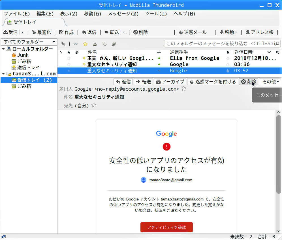Toggle the tags quick filter icon
The width and height of the screenshot is (282, 240).
click(104, 44)
